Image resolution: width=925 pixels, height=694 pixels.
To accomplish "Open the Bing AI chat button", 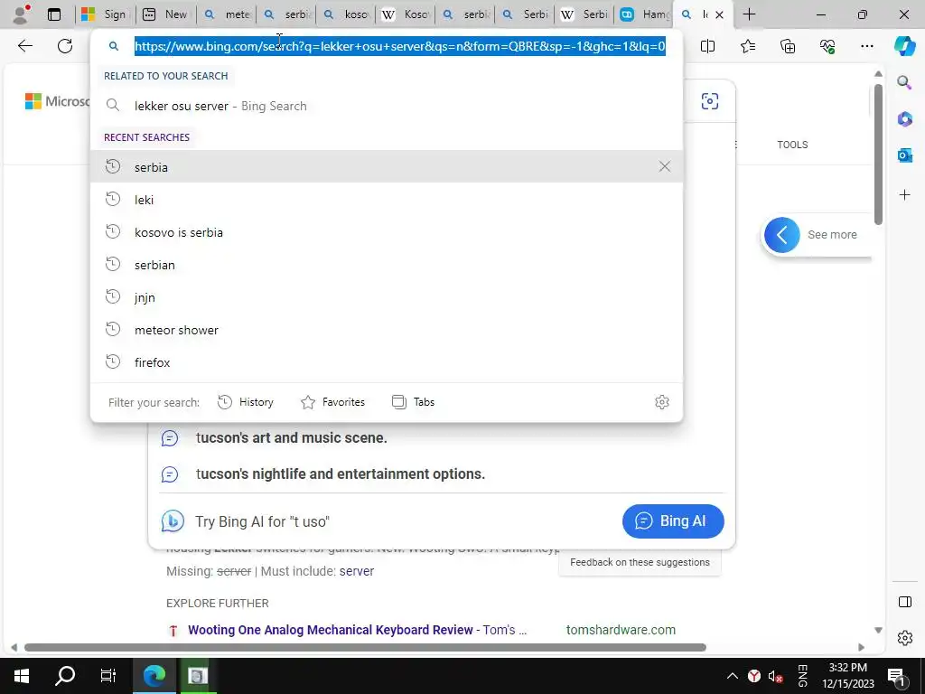I will tap(673, 521).
